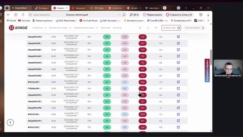Open external link for СберИОС611 row
Image resolution: width=243 pixels, height=137 pixels.
(x=178, y=43)
